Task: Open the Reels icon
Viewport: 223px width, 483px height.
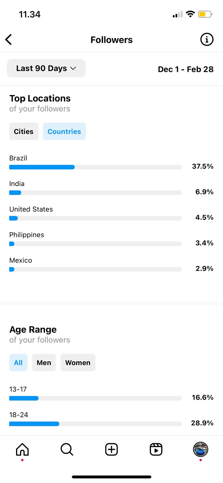Action: point(156,449)
